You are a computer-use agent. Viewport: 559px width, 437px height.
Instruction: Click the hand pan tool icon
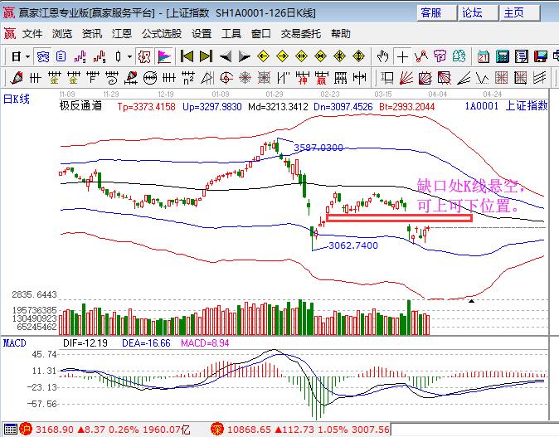point(382,56)
